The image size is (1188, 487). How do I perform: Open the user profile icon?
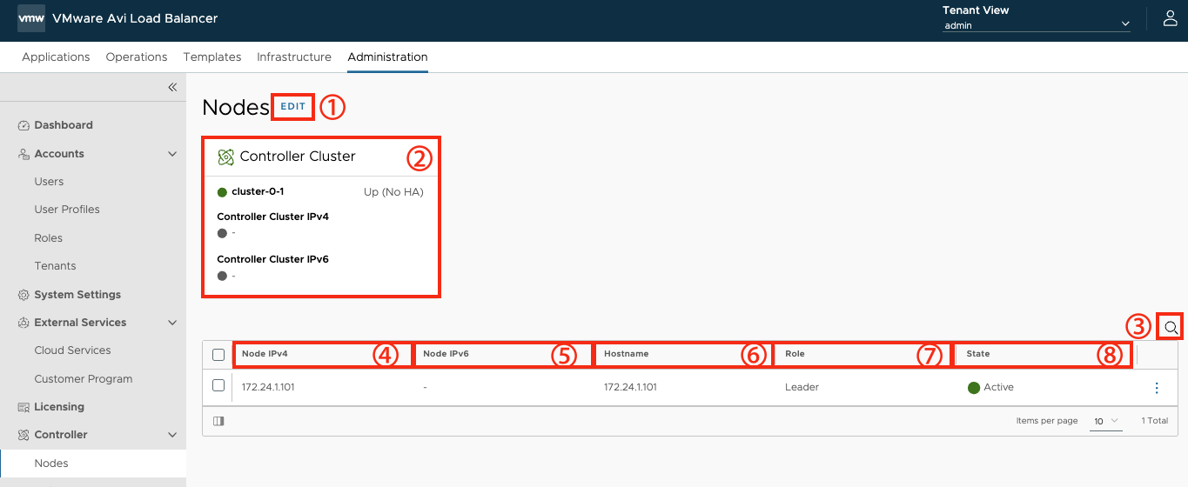pos(1171,18)
